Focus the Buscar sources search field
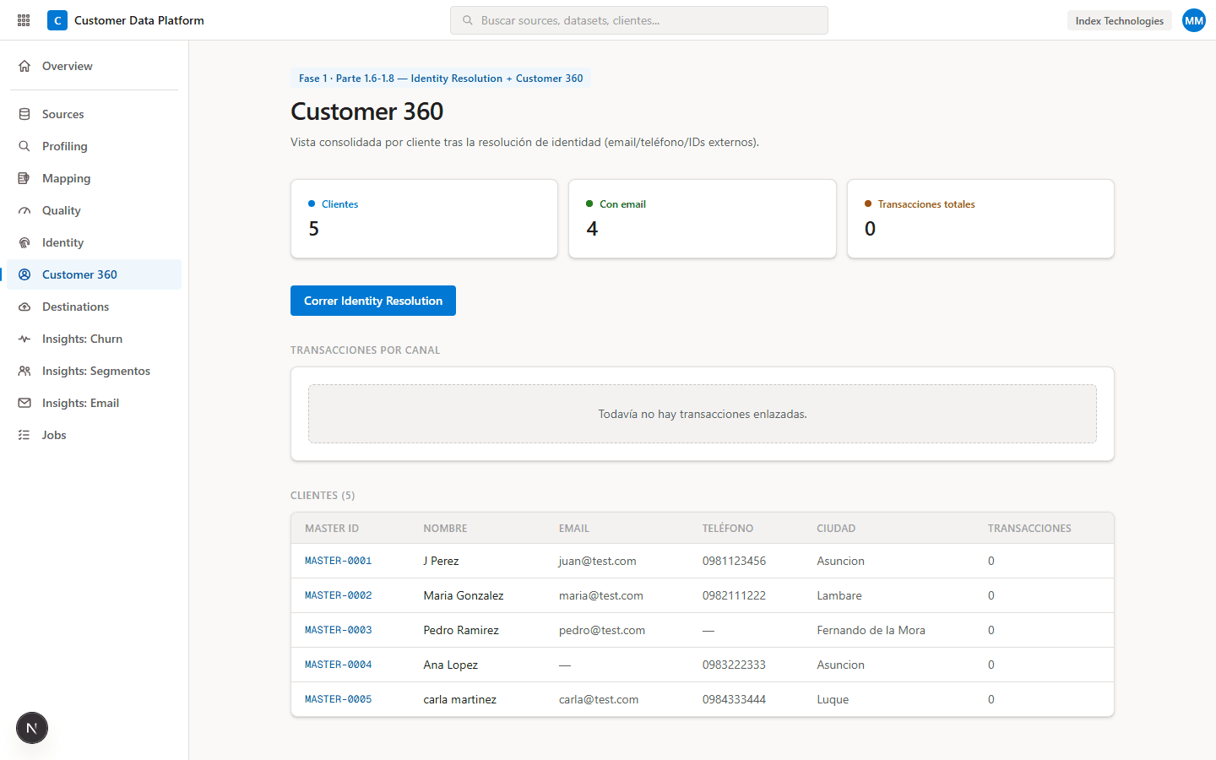This screenshot has height=760, width=1216. point(639,20)
